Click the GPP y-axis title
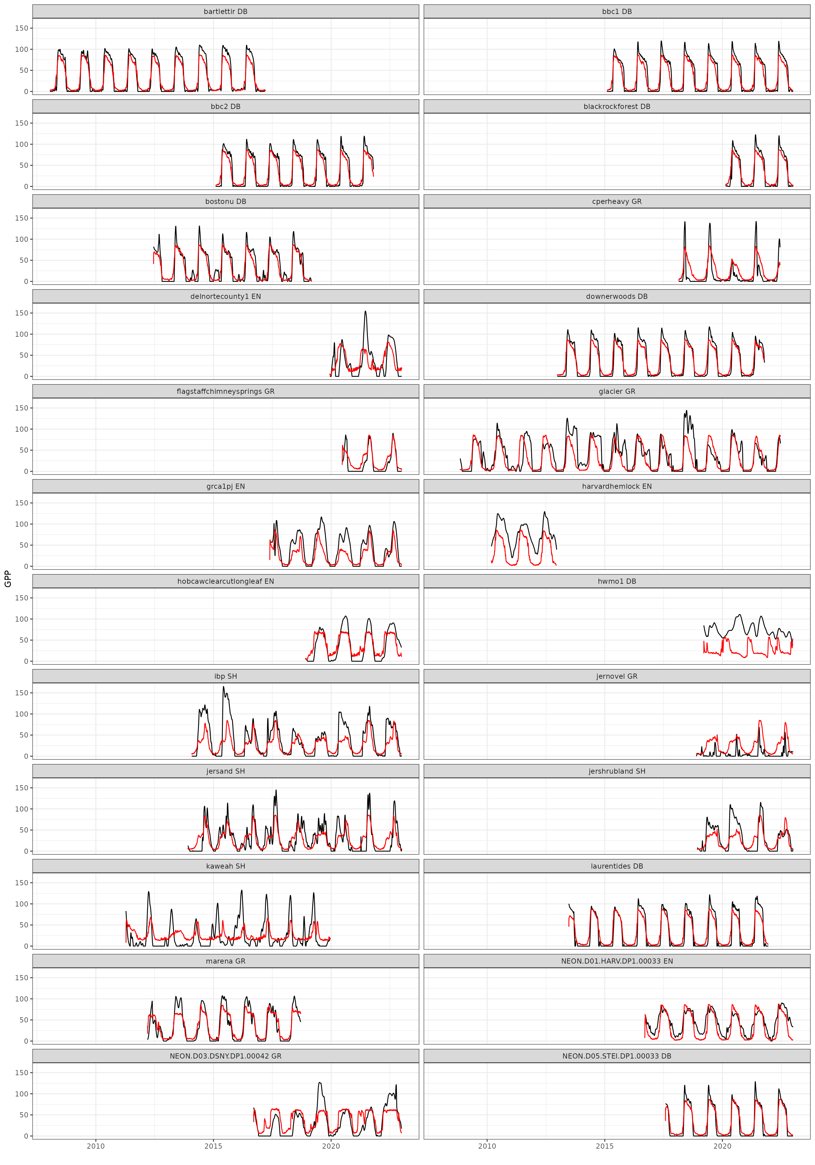This screenshot has width=815, height=1165. (x=8, y=579)
